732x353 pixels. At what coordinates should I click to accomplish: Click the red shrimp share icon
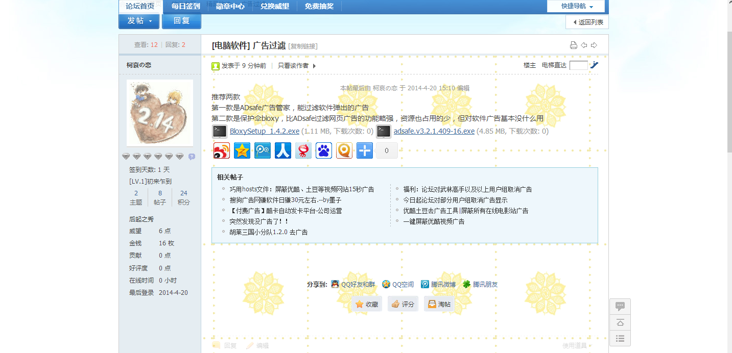[303, 150]
